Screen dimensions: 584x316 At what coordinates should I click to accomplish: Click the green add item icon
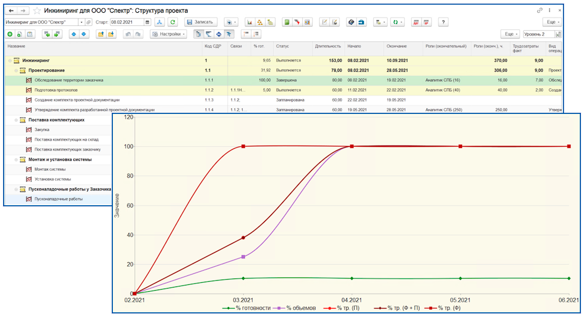point(9,34)
